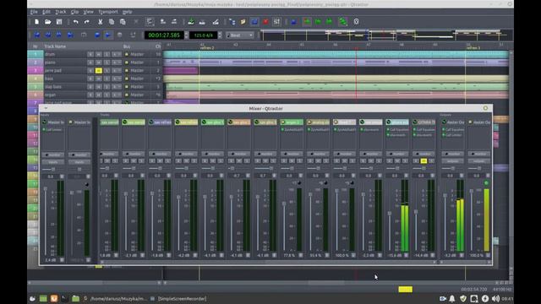Screen dimensions: 541x304
Task: Toggle the Punch in/out icon
Action: click(133, 35)
